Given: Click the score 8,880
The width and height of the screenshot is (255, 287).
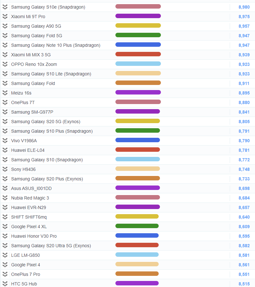Looking at the screenshot, I should coord(244,102).
